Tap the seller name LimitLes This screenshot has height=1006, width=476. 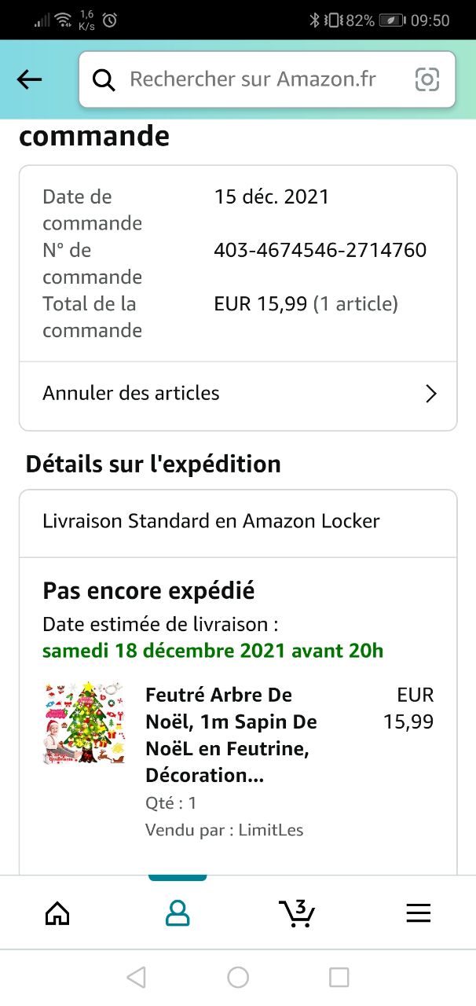[x=270, y=830]
